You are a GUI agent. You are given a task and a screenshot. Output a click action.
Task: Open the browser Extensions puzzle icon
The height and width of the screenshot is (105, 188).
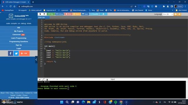pyautogui.click(x=164, y=6)
